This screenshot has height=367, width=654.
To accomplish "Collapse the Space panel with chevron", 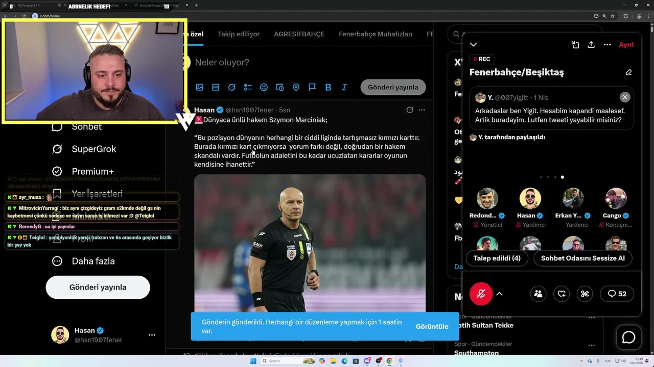I will pos(474,45).
